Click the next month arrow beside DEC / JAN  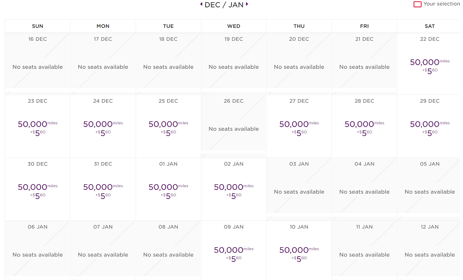click(247, 4)
